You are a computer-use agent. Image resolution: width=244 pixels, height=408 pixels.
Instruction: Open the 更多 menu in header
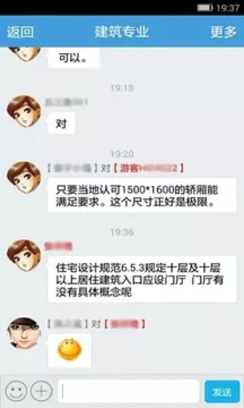[x=223, y=32]
